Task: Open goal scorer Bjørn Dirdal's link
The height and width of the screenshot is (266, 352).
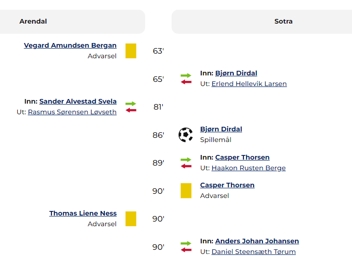Action: coord(221,129)
